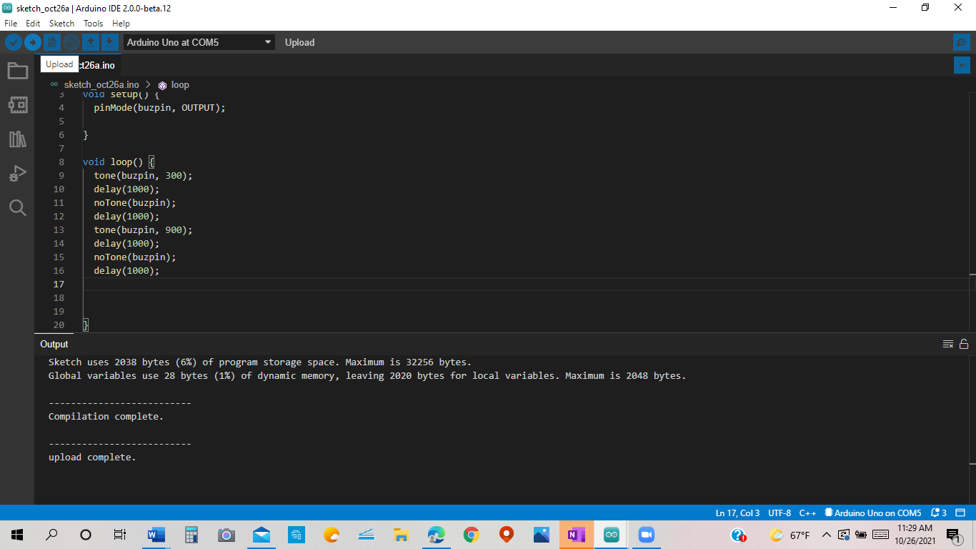976x549 pixels.
Task: Open Microsoft Word from the taskbar
Action: coord(156,535)
